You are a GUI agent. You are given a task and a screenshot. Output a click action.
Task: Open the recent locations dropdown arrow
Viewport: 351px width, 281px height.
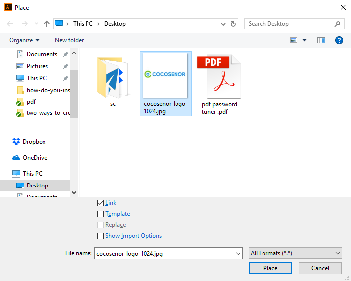(x=36, y=23)
